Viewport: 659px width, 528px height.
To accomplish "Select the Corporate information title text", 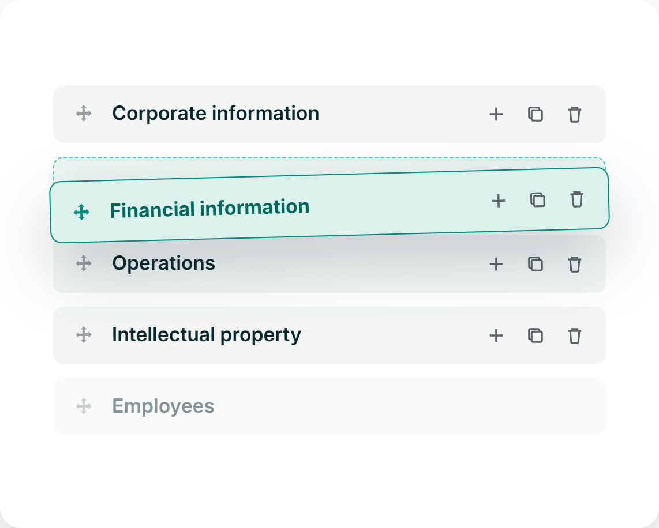I will click(216, 114).
